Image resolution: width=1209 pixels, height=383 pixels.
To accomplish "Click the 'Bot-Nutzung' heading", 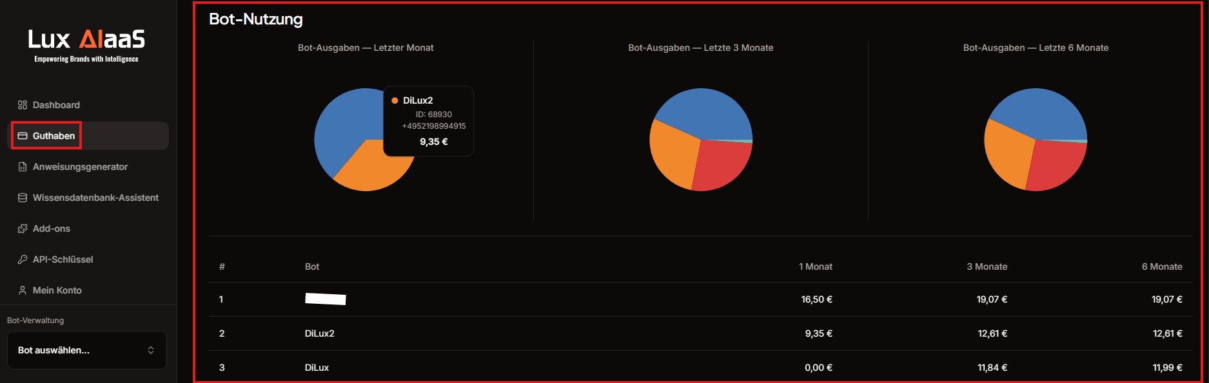I will [256, 19].
